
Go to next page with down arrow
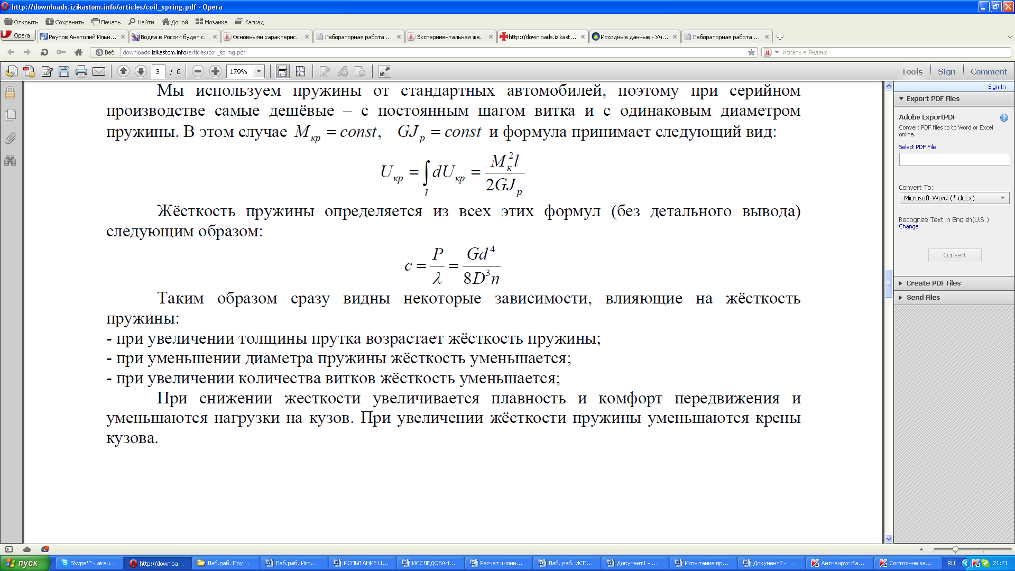tap(141, 71)
